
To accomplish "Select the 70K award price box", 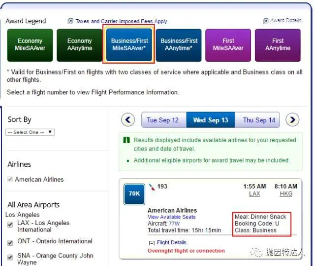I will point(134,194).
